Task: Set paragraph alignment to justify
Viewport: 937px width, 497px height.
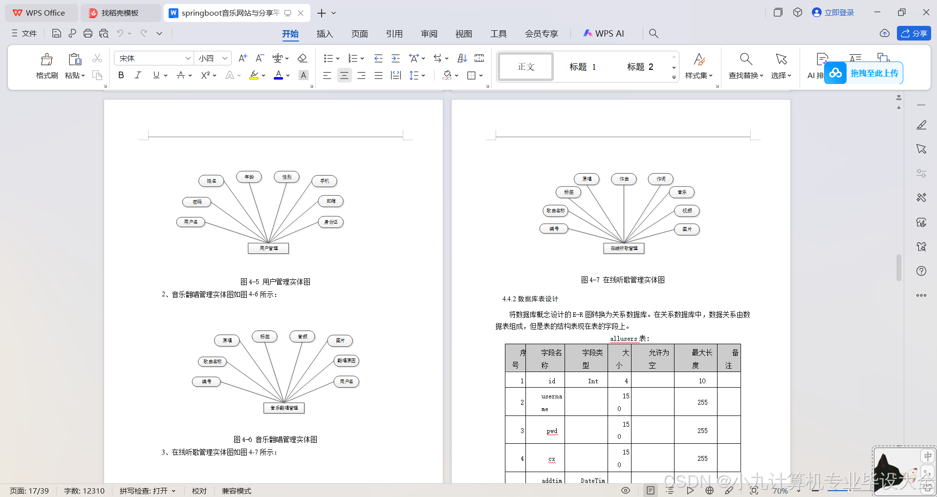Action: pos(378,75)
